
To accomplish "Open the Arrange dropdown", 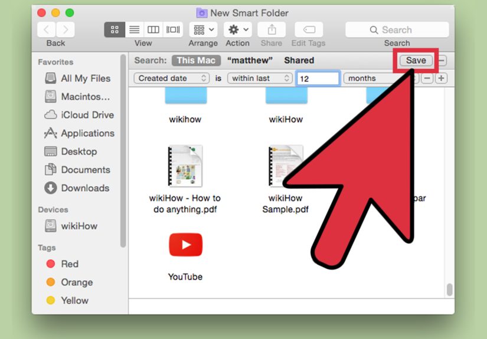I will (x=204, y=30).
